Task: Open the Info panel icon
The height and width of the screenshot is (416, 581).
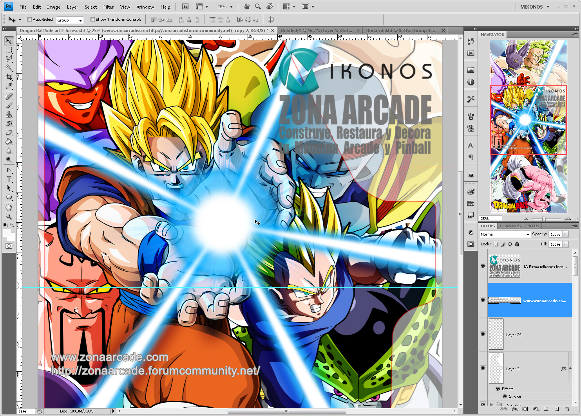Action: click(471, 82)
